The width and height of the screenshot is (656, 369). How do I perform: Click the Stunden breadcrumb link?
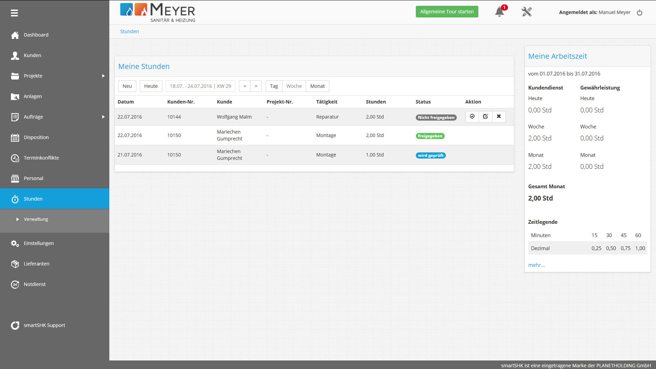[x=129, y=31]
